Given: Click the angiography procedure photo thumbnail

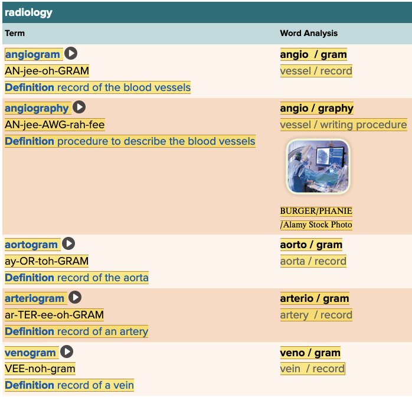Looking at the screenshot, I should (318, 167).
